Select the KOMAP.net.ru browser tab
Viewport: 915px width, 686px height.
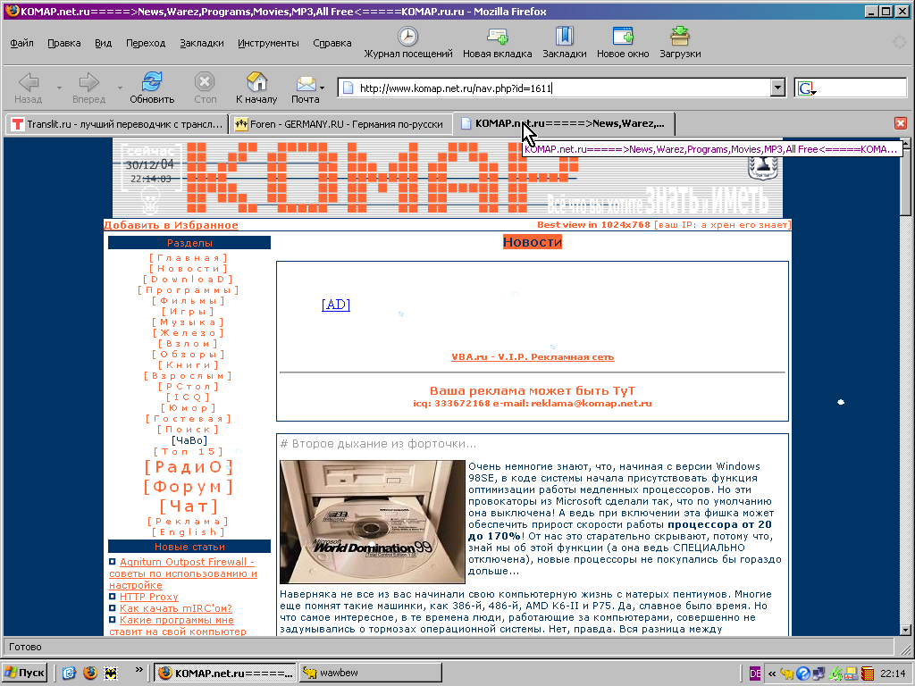pyautogui.click(x=563, y=123)
